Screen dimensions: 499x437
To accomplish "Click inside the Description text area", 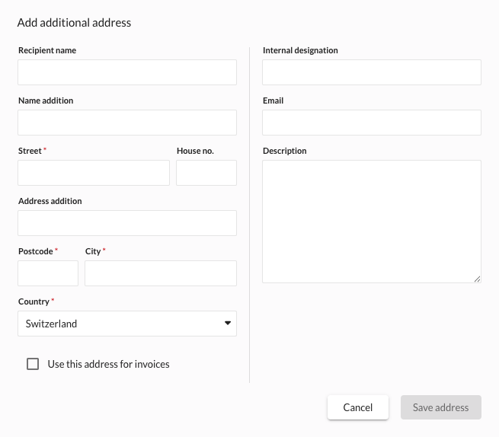I will (371, 222).
